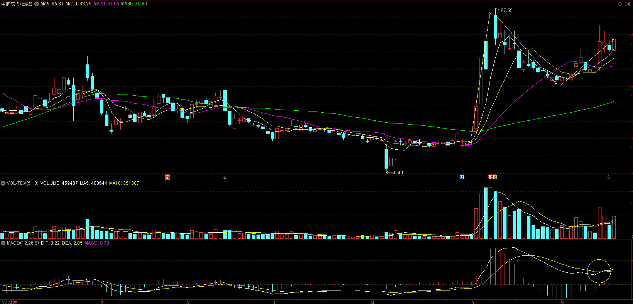633x304 pixels.
Task: Click the DIF: 3.22 value
Action: pyautogui.click(x=50, y=243)
